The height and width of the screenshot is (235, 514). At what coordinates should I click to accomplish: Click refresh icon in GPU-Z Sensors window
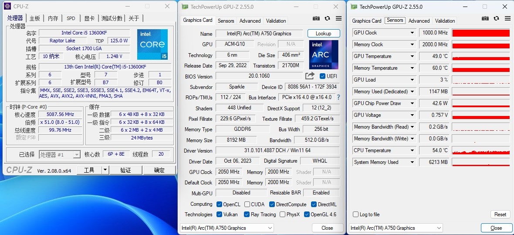coord(496,19)
